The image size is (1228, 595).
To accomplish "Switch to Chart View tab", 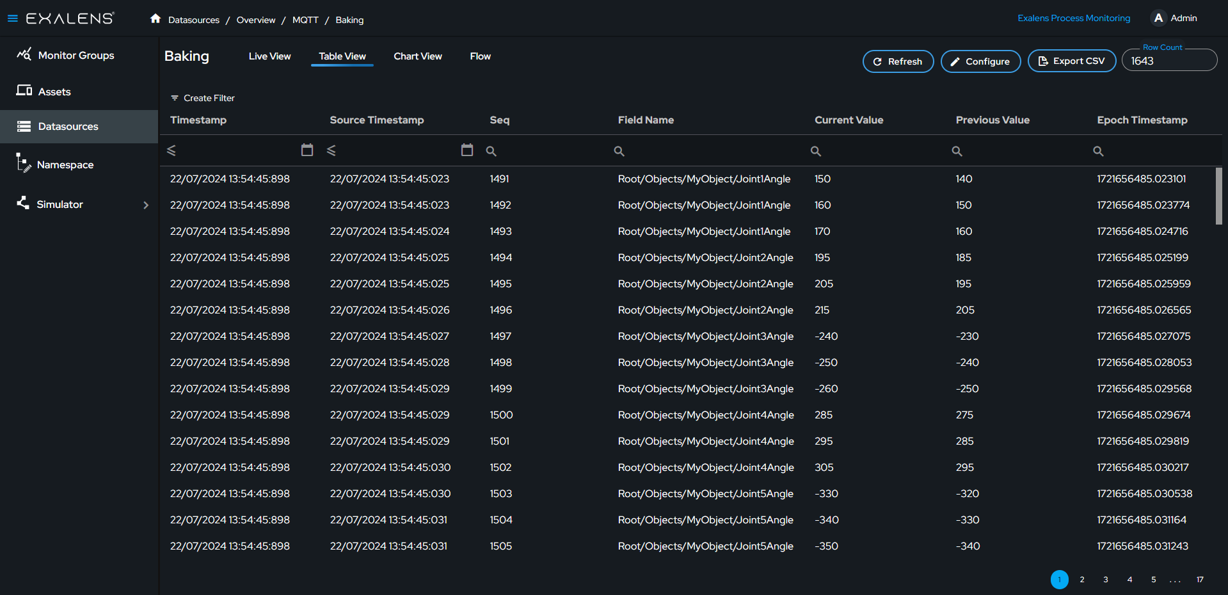I will coord(418,56).
